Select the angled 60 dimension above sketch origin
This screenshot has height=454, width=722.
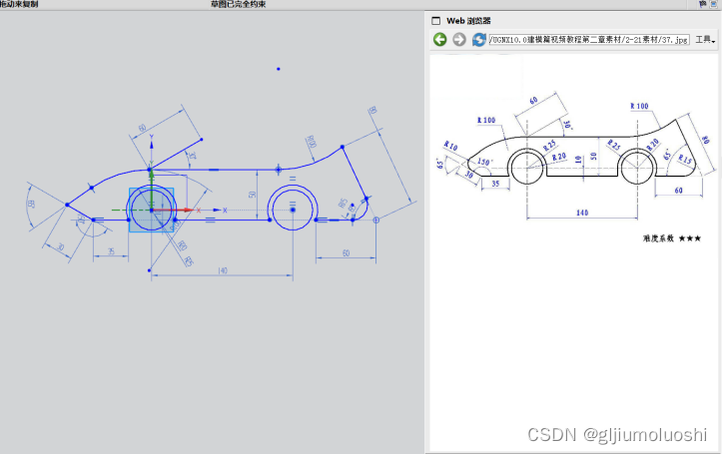tap(142, 128)
